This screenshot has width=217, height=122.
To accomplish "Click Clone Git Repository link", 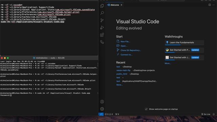I will pyautogui.click(x=131, y=50).
